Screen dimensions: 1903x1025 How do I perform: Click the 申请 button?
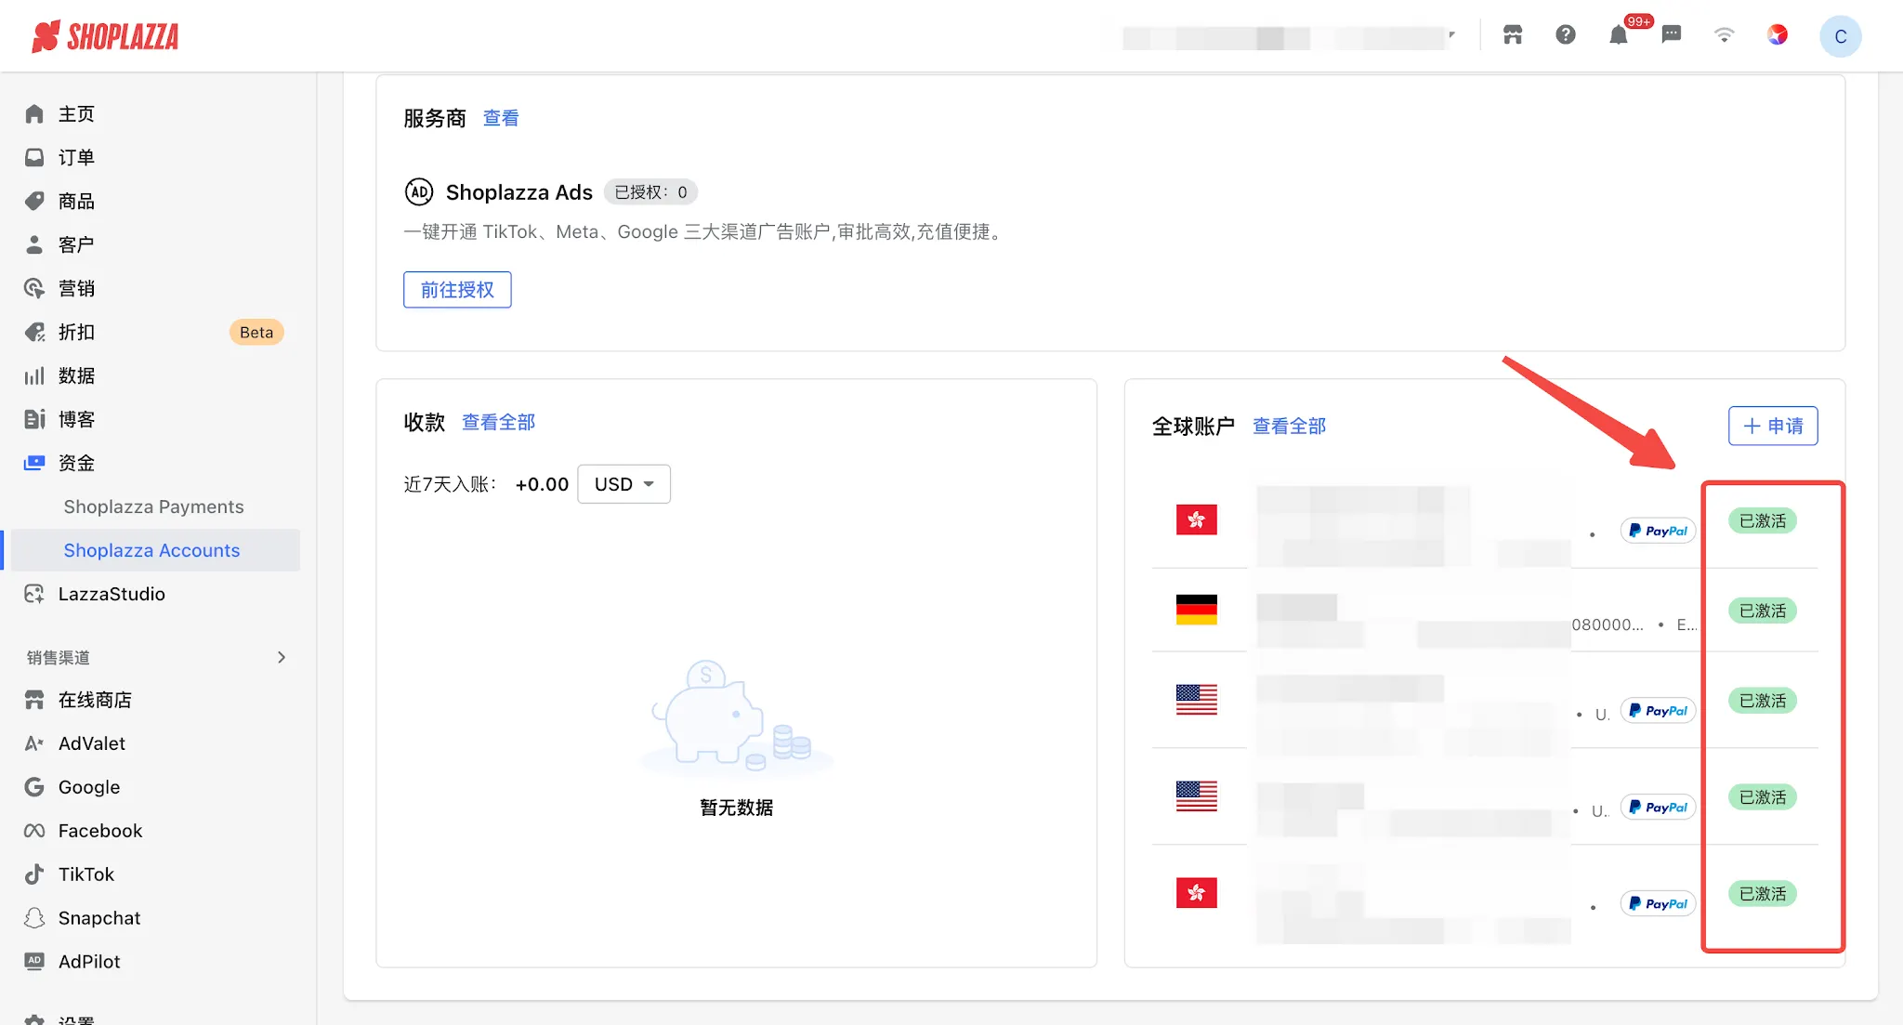pyautogui.click(x=1773, y=426)
